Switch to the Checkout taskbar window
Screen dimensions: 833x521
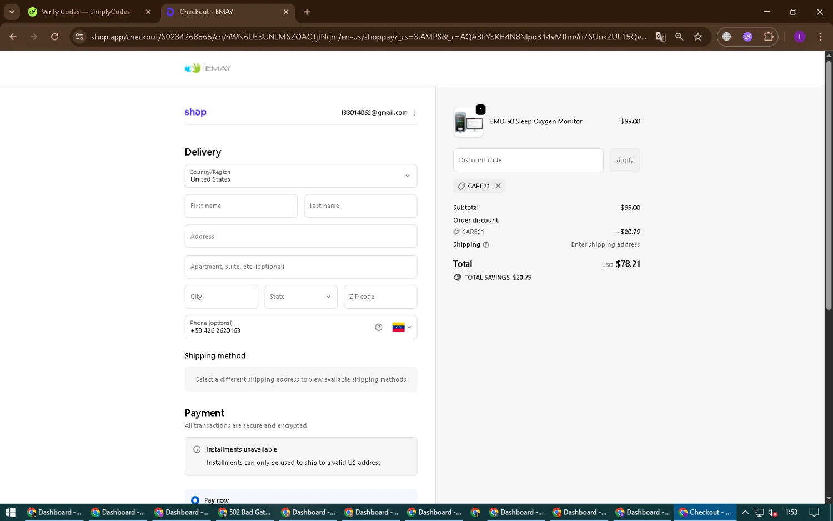(x=705, y=512)
